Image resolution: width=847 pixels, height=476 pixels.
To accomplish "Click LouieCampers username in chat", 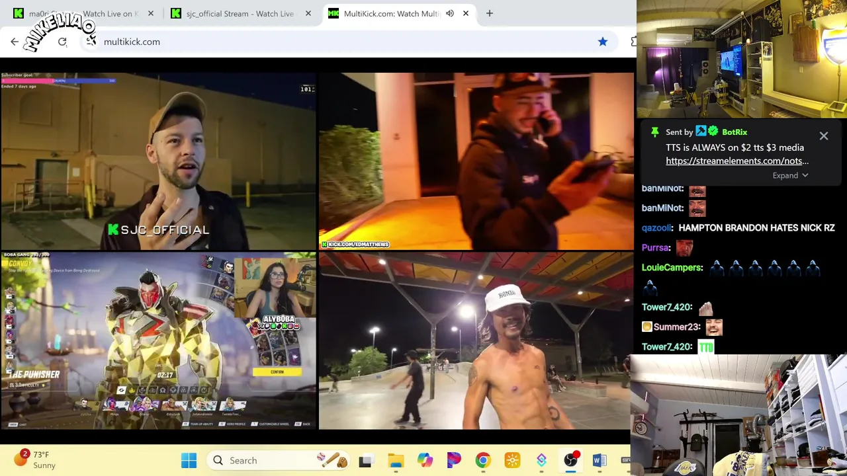I will tap(672, 268).
